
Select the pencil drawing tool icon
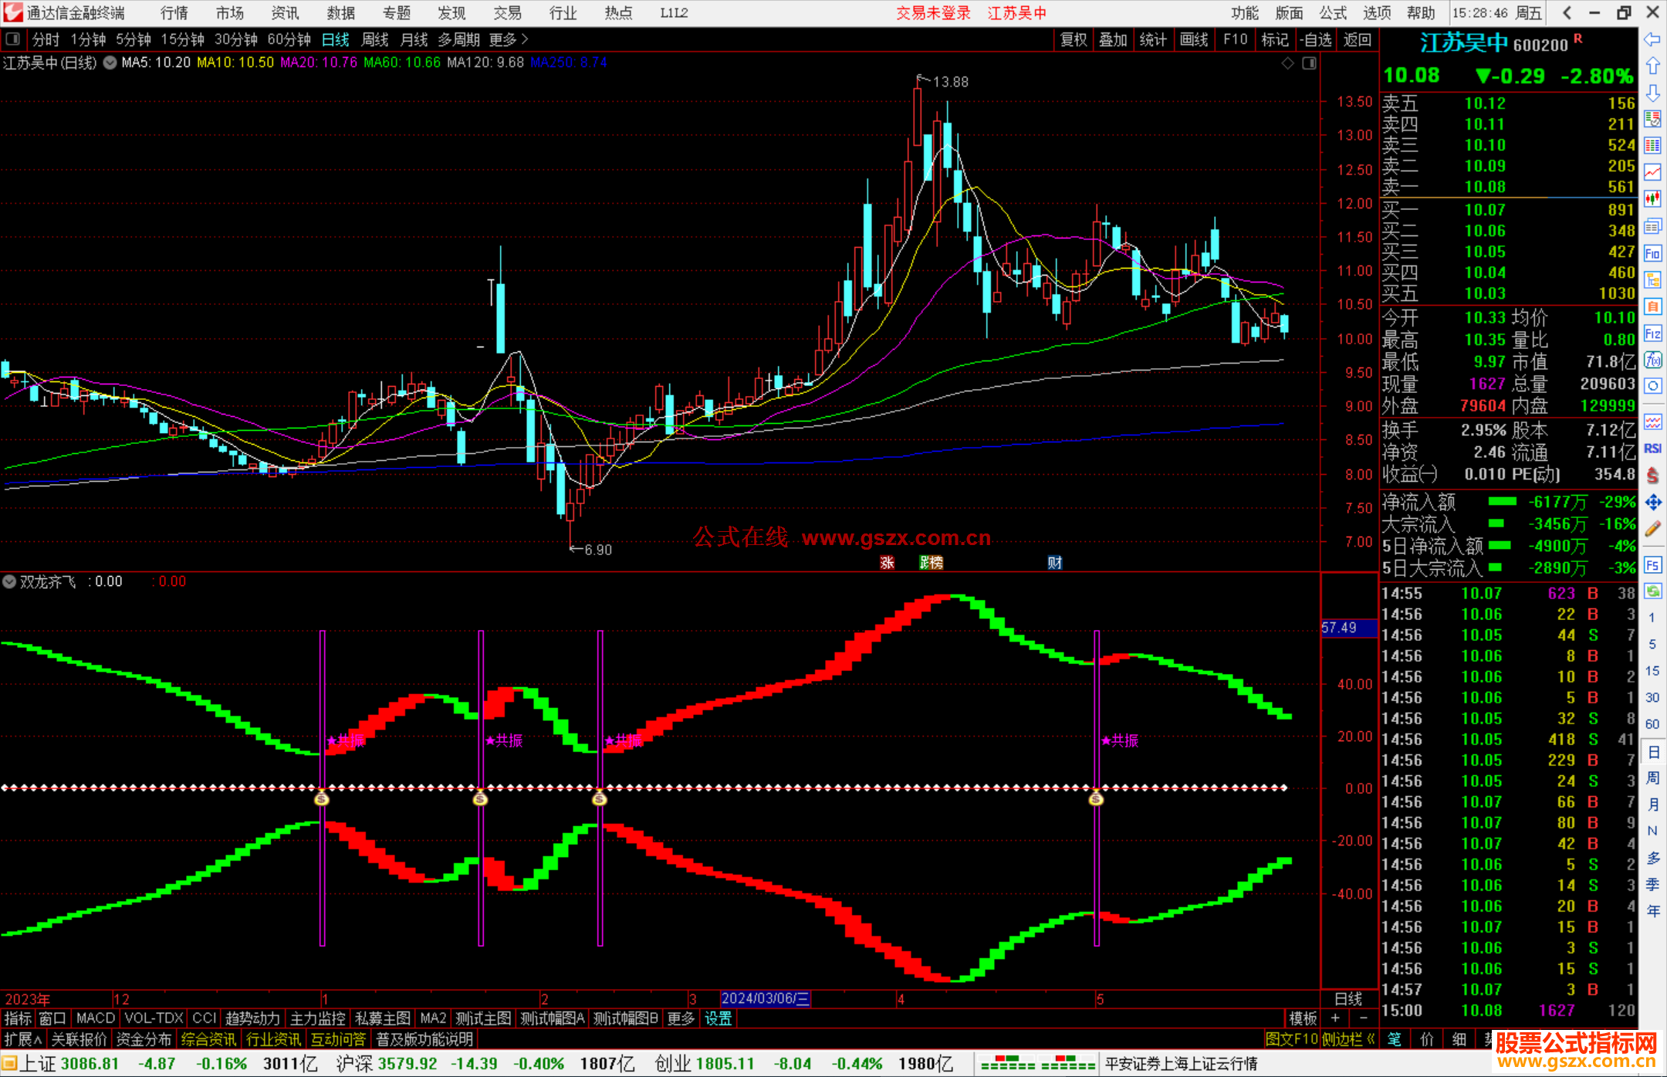tap(1652, 529)
